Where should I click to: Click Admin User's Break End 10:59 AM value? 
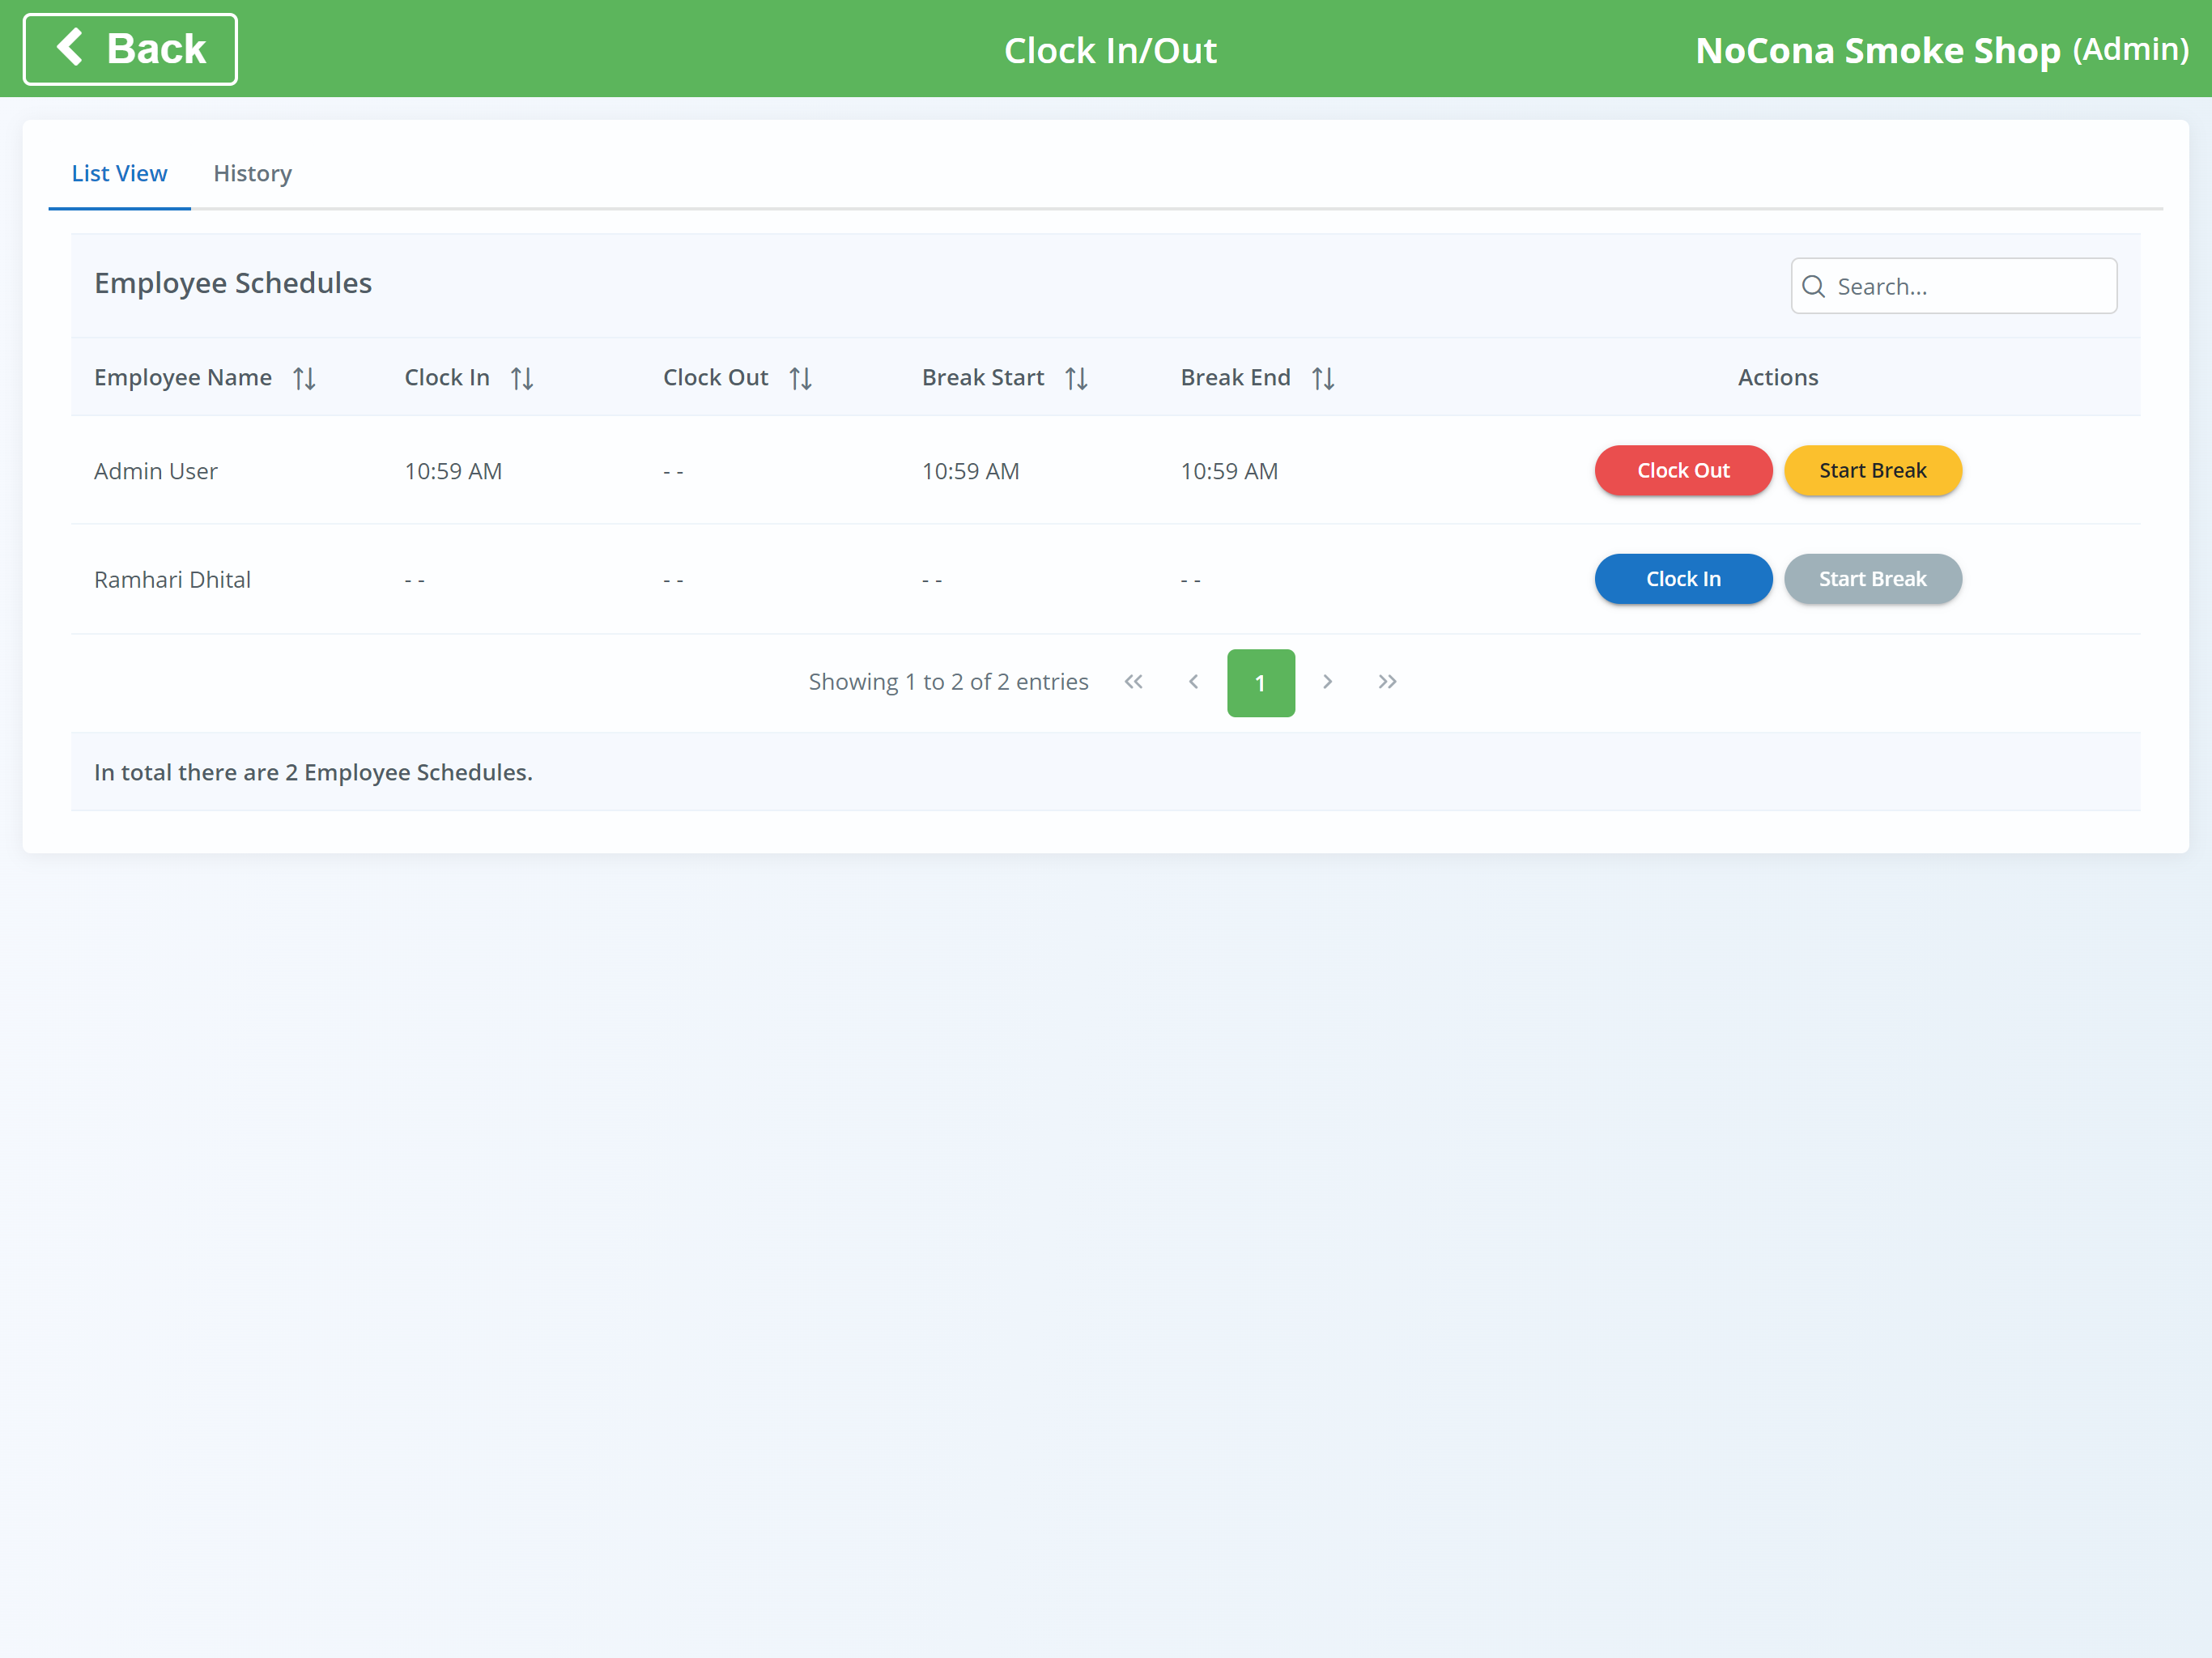pyautogui.click(x=1229, y=471)
